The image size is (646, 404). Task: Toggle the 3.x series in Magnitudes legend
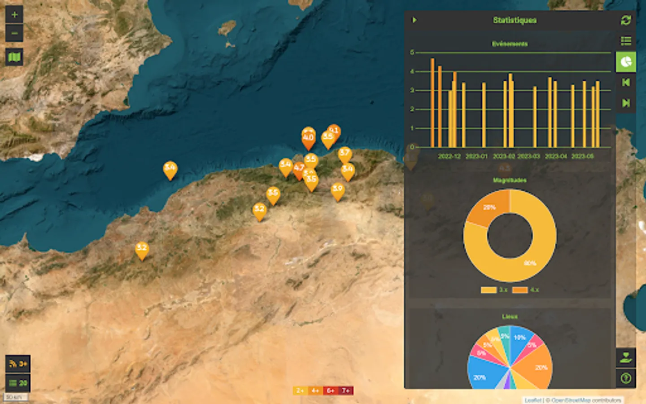pyautogui.click(x=494, y=290)
